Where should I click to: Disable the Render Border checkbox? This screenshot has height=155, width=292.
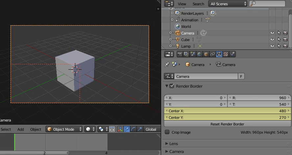click(x=172, y=86)
